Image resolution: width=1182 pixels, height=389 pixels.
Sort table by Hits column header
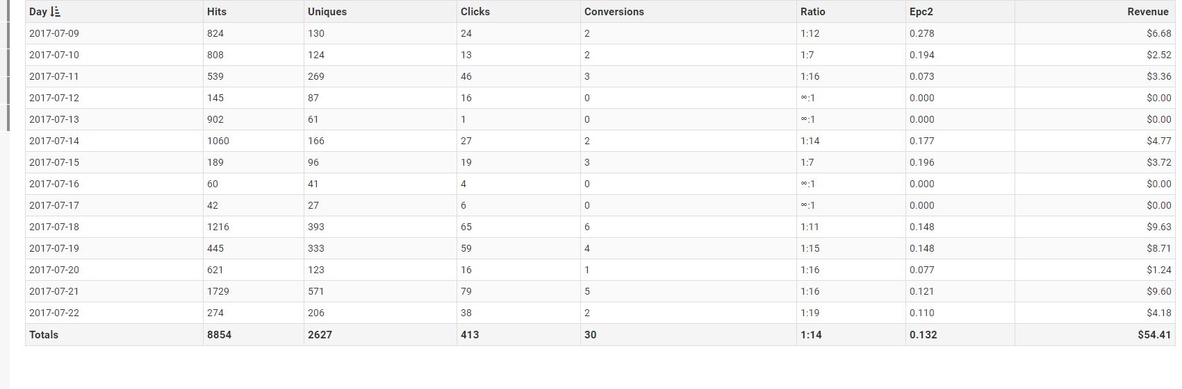pos(217,12)
